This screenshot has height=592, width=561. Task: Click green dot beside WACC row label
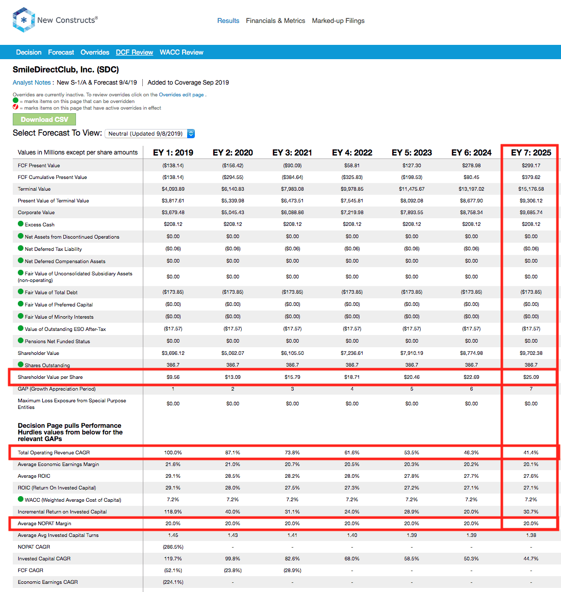pos(21,499)
